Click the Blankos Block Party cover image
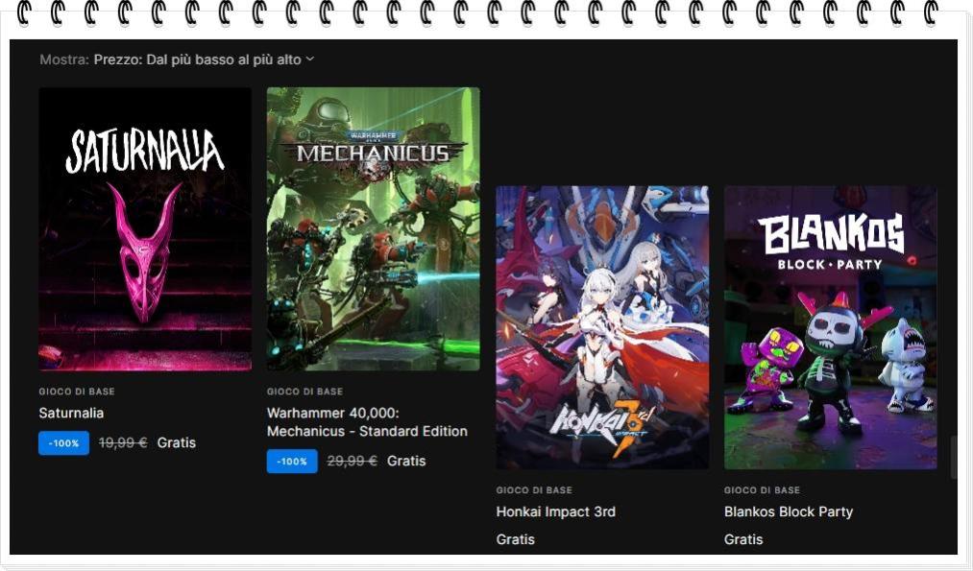The height and width of the screenshot is (571, 973). [830, 327]
